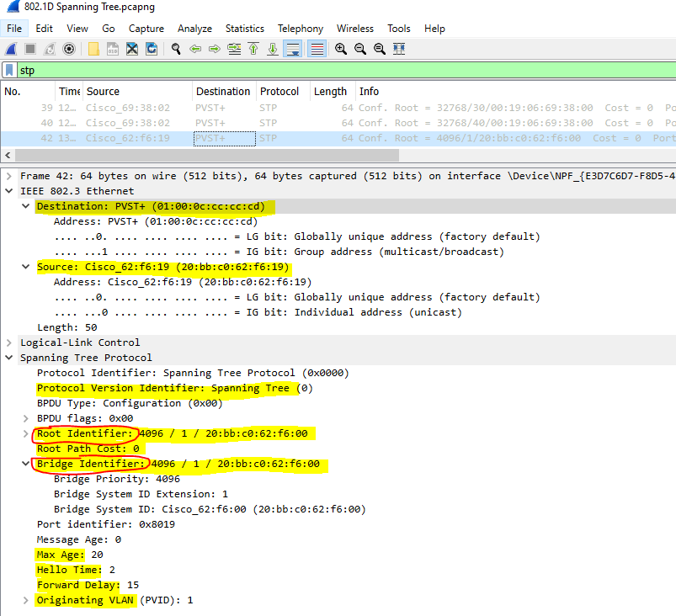Expand the Logical-Link Control section
676x616 pixels.
click(9, 343)
